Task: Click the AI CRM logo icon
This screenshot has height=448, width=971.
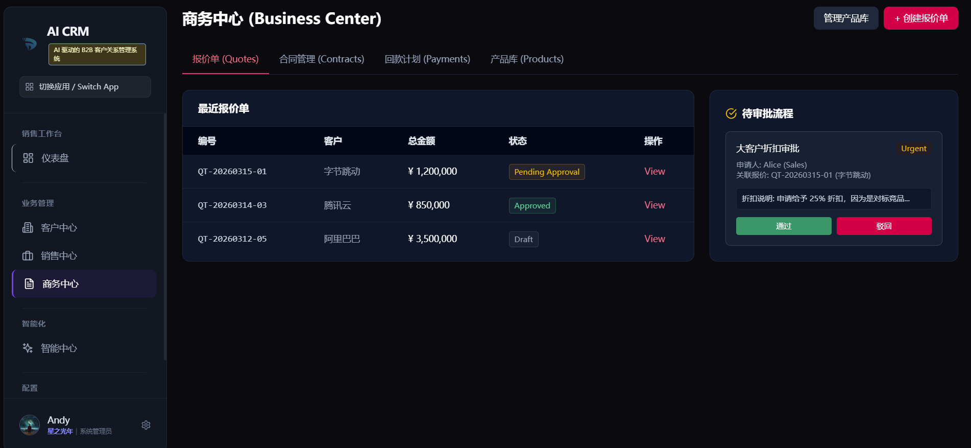Action: [x=30, y=44]
